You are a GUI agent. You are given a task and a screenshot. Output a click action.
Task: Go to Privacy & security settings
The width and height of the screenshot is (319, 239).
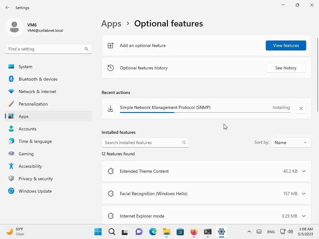click(36, 179)
